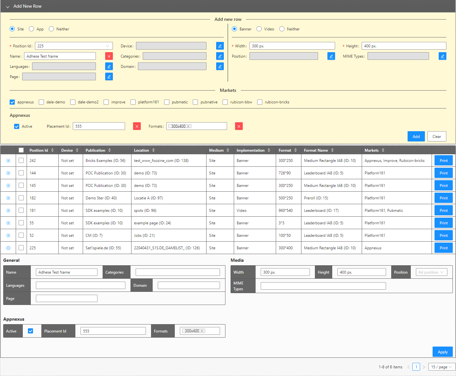The width and height of the screenshot is (456, 376).
Task: Click the edit icon beside Categories field
Action: [x=220, y=56]
